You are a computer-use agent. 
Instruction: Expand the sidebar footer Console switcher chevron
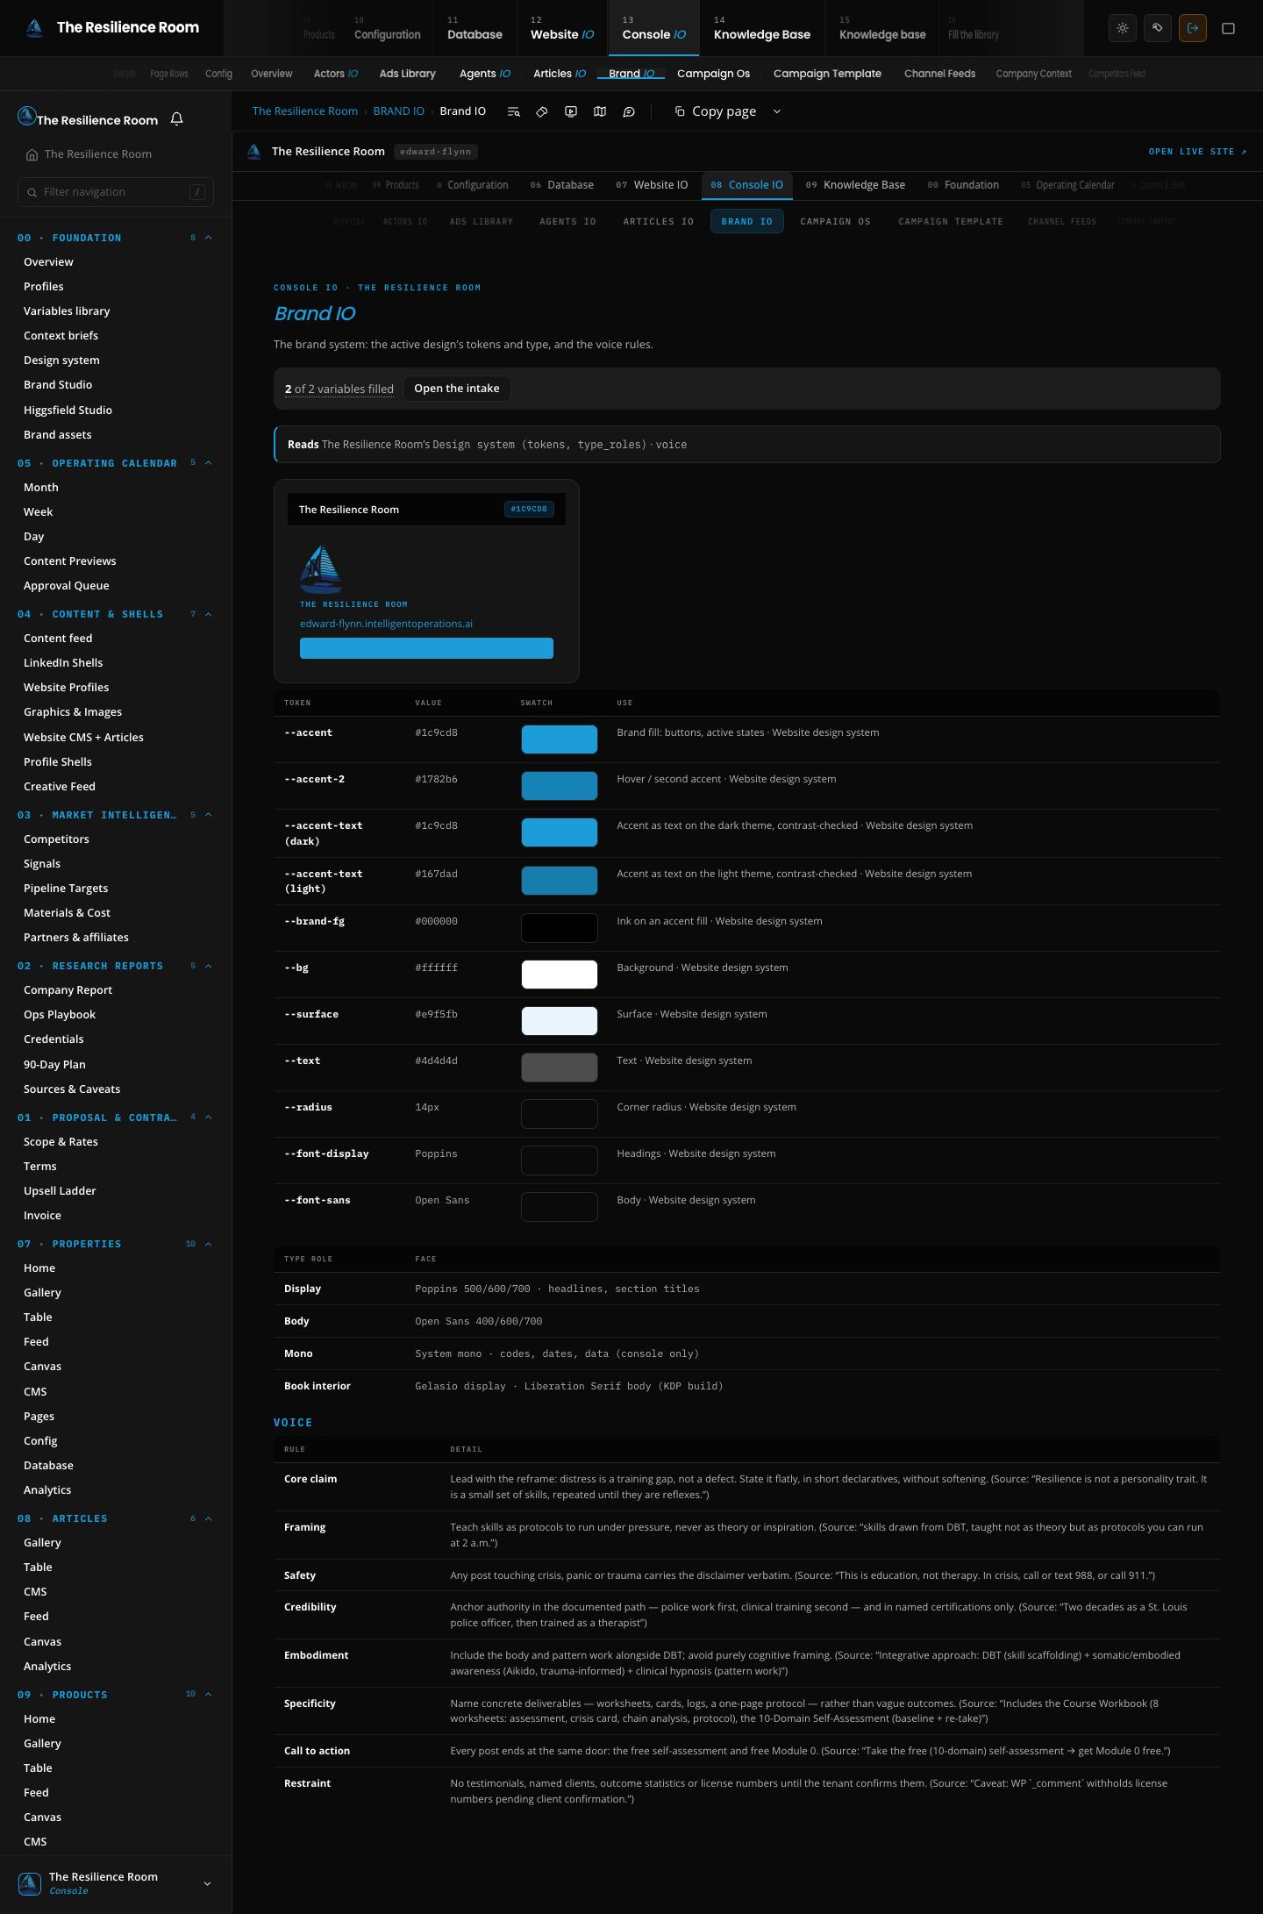[207, 1883]
